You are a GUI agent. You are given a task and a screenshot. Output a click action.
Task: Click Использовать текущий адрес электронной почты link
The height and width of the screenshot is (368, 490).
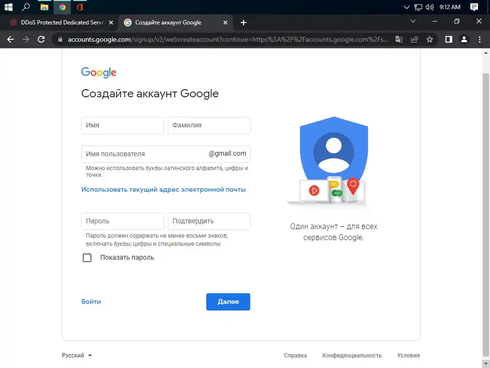pyautogui.click(x=164, y=190)
